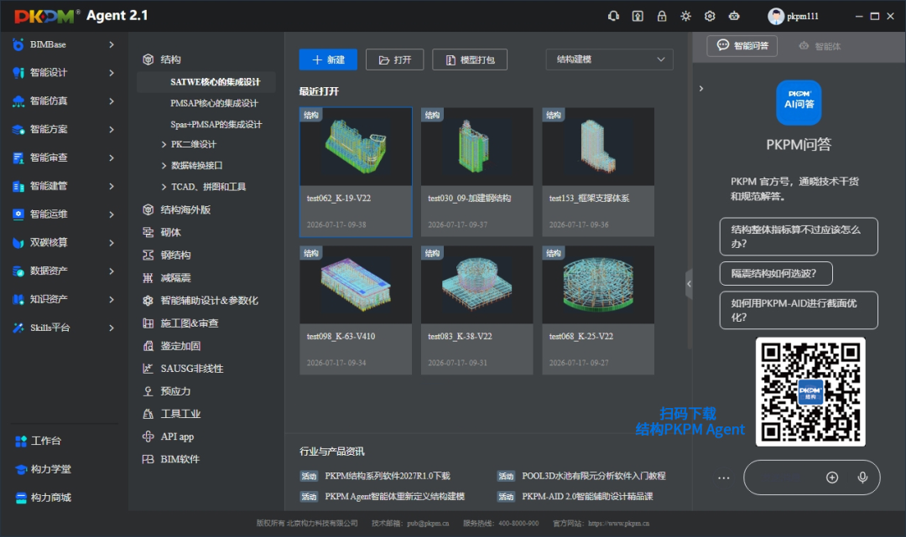This screenshot has height=537, width=906.
Task: Open test062_K-19-V22 project thumbnail
Action: click(356, 146)
